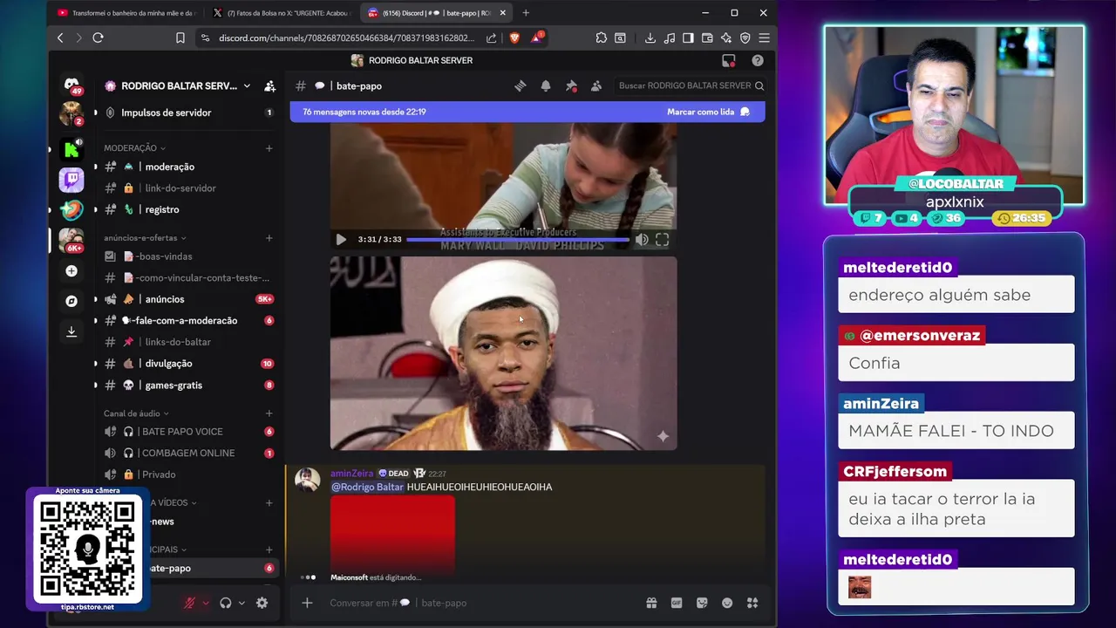Image resolution: width=1116 pixels, height=628 pixels.
Task: Add a server with the plus icon
Action: pos(71,270)
